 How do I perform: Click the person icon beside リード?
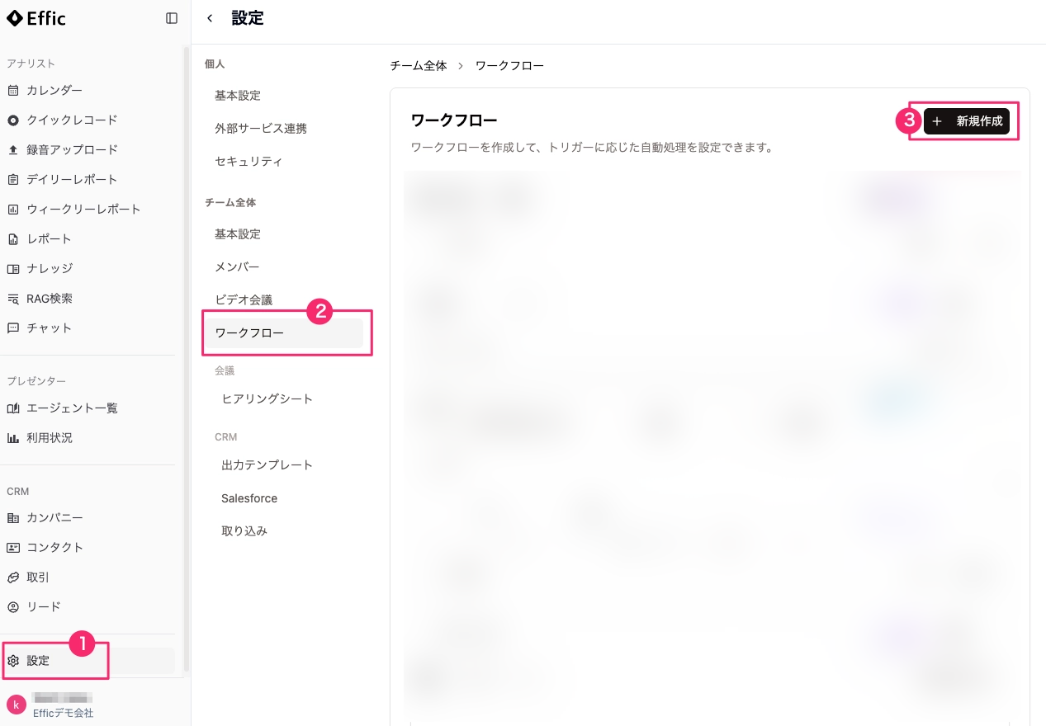coord(13,606)
